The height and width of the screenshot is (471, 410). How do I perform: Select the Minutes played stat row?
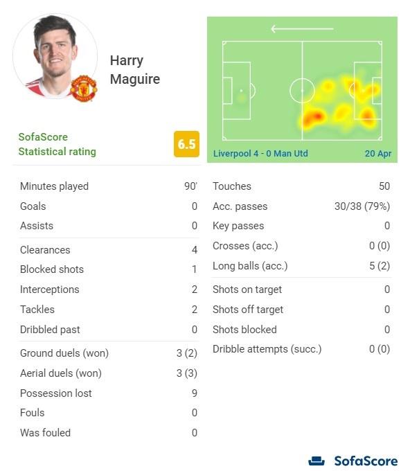[109, 186]
